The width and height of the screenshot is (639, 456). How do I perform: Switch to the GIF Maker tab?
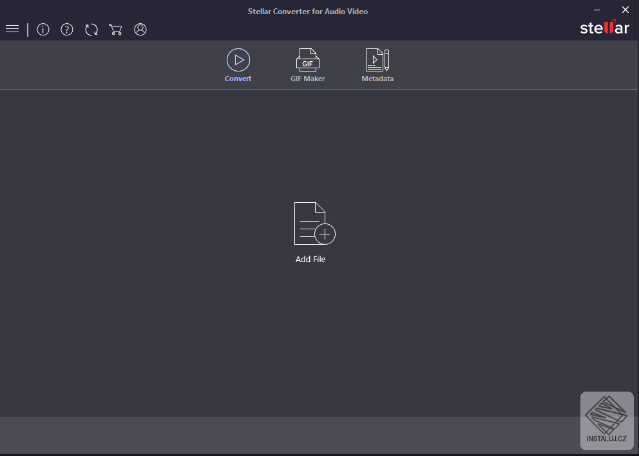[x=307, y=64]
